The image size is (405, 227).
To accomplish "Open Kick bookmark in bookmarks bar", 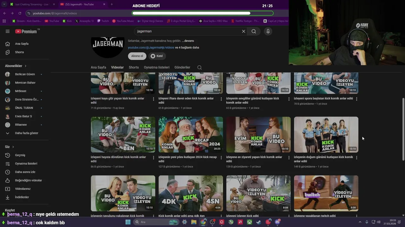I will click(x=67, y=21).
